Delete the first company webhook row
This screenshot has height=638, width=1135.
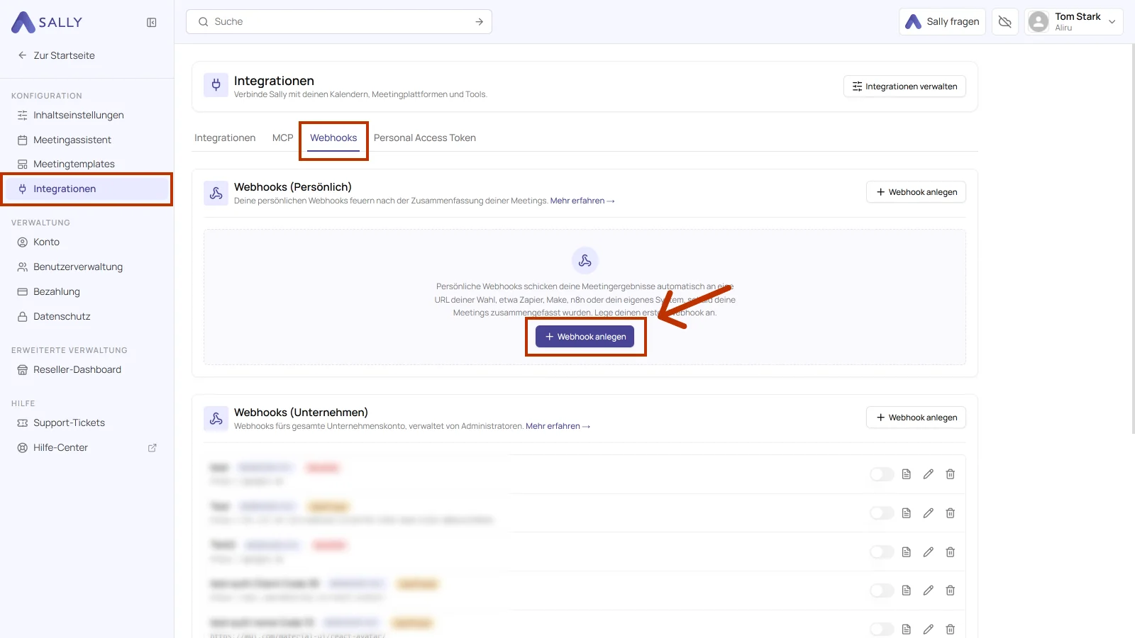(x=951, y=474)
